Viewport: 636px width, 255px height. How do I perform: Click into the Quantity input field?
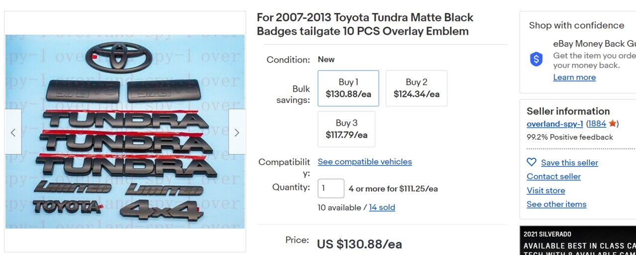(331, 188)
